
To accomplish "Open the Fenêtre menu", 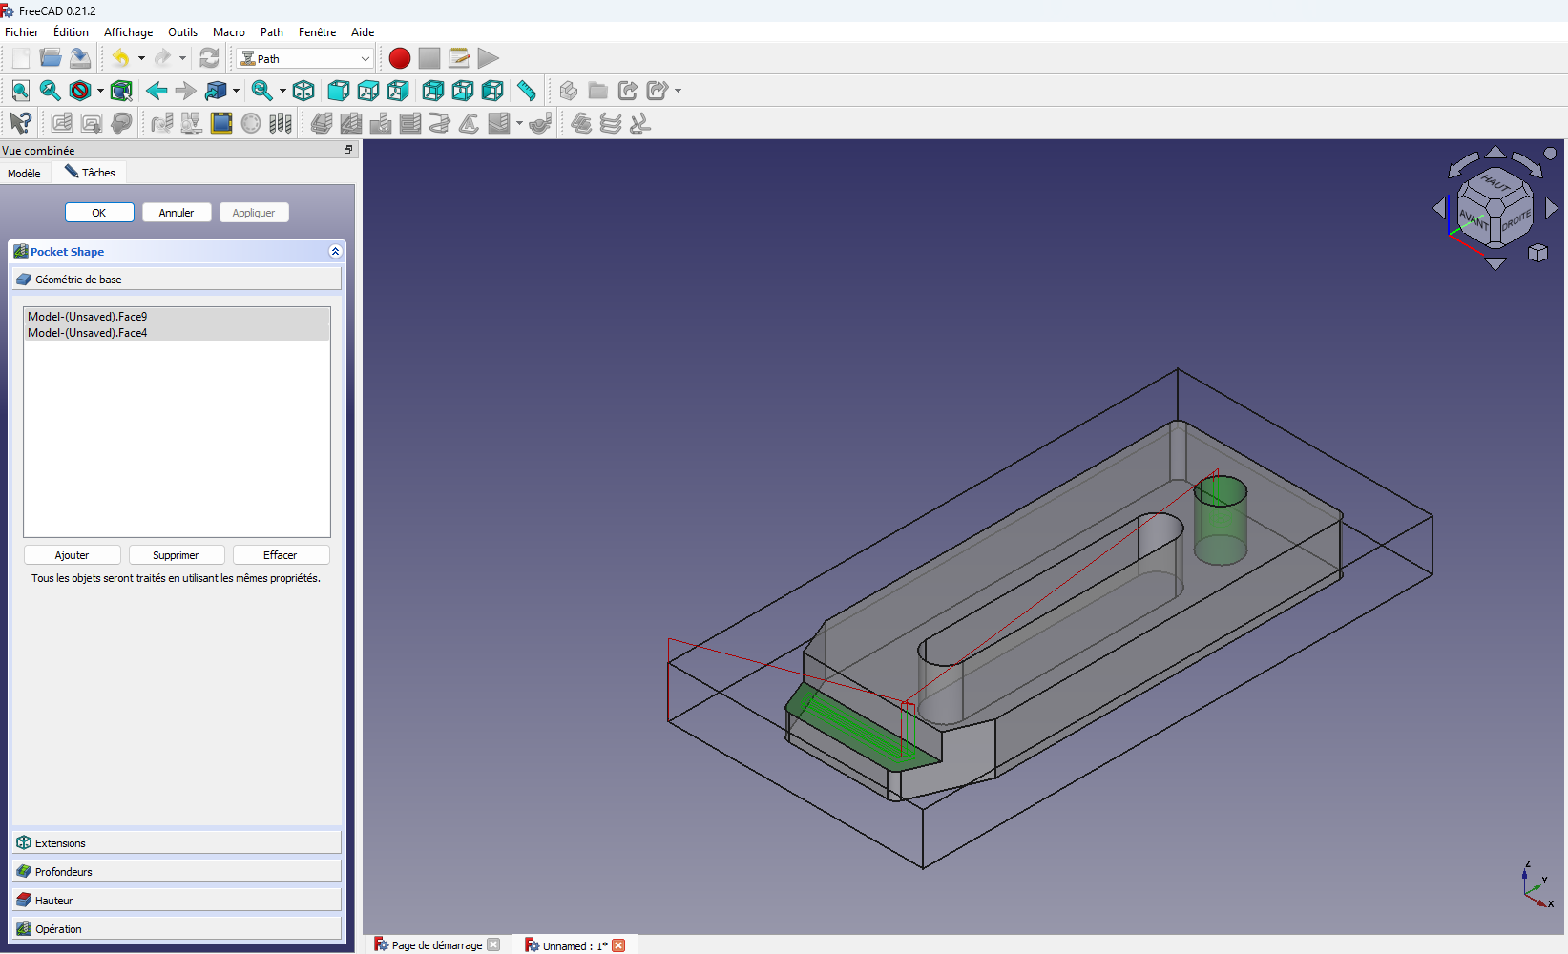I will pyautogui.click(x=317, y=32).
